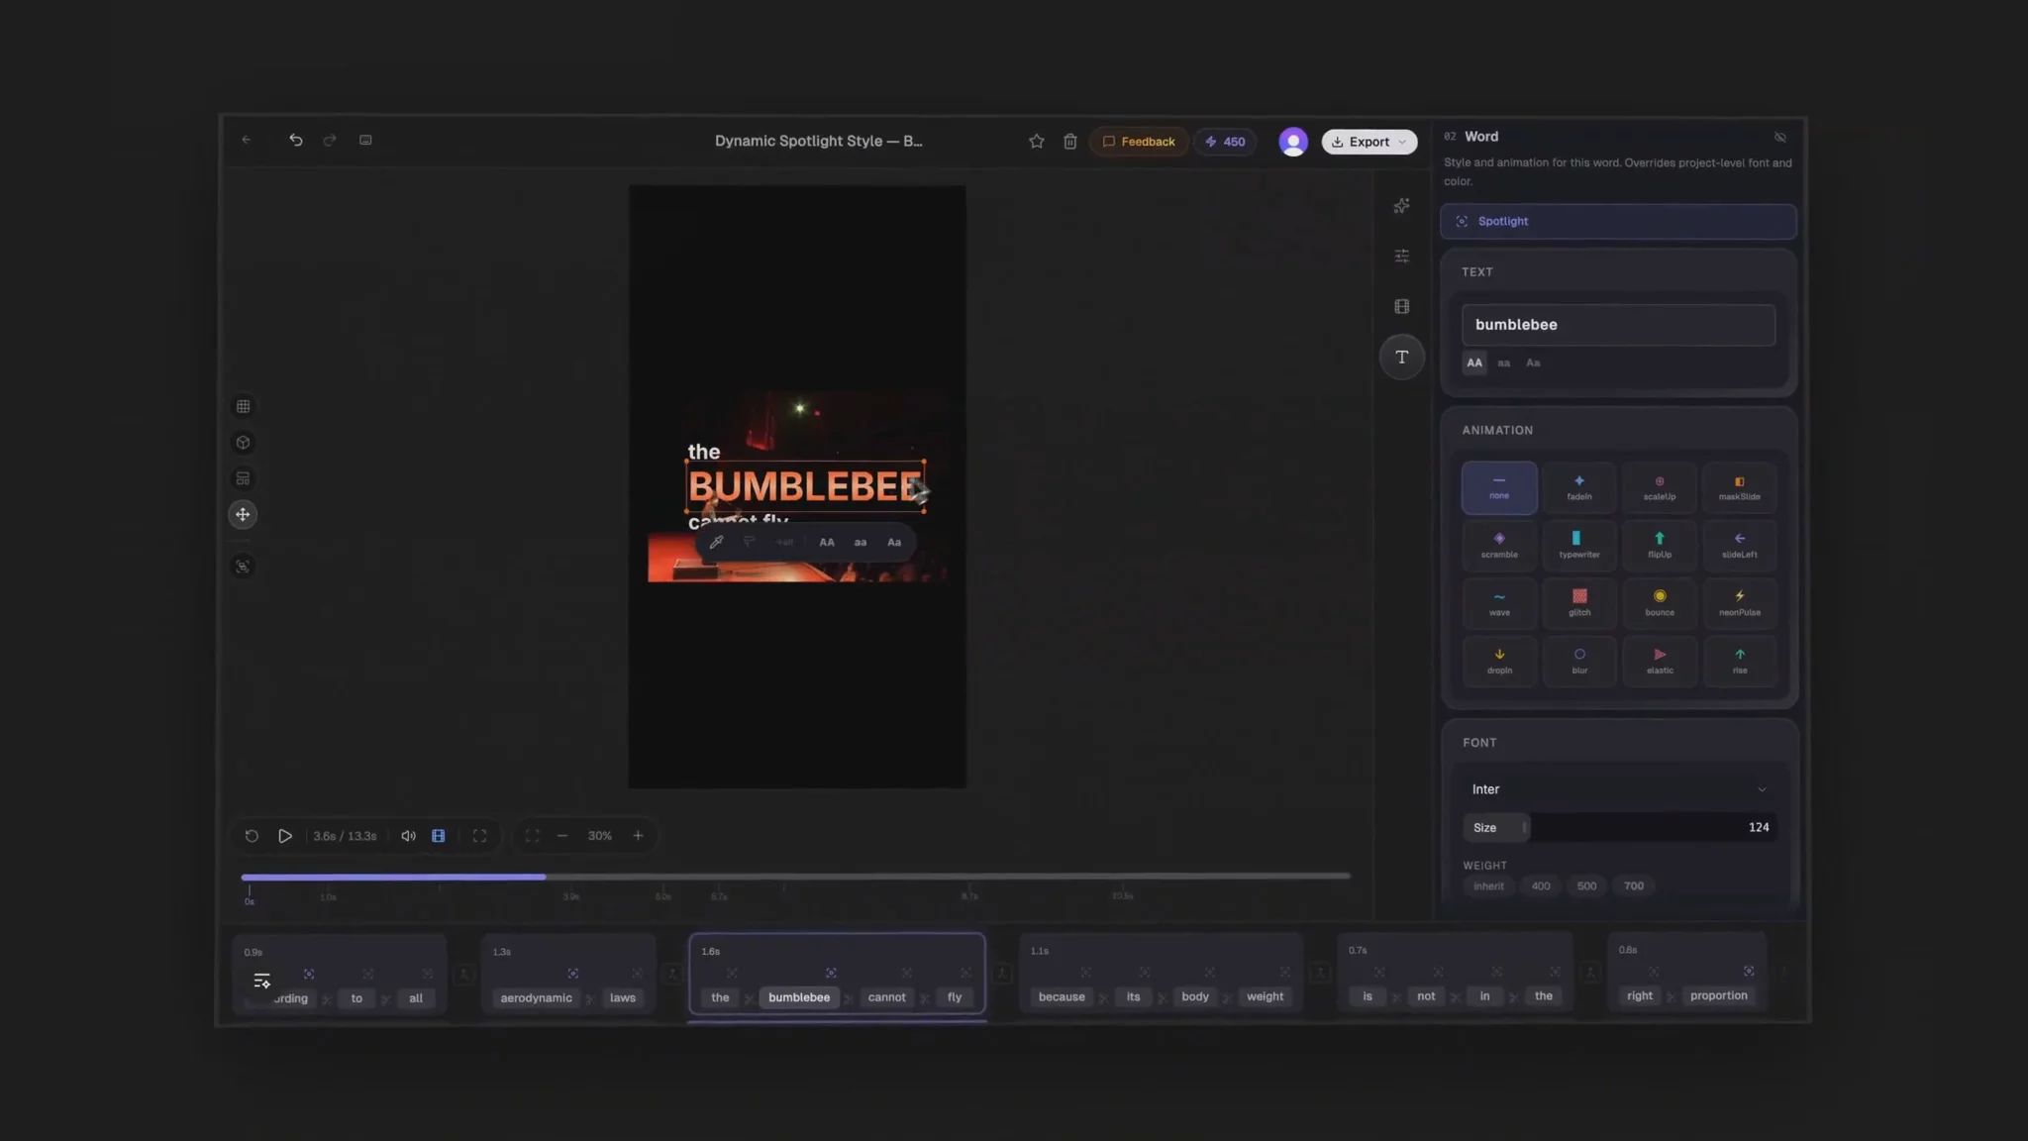The height and width of the screenshot is (1141, 2028).
Task: Mute the audio volume
Action: point(408,836)
